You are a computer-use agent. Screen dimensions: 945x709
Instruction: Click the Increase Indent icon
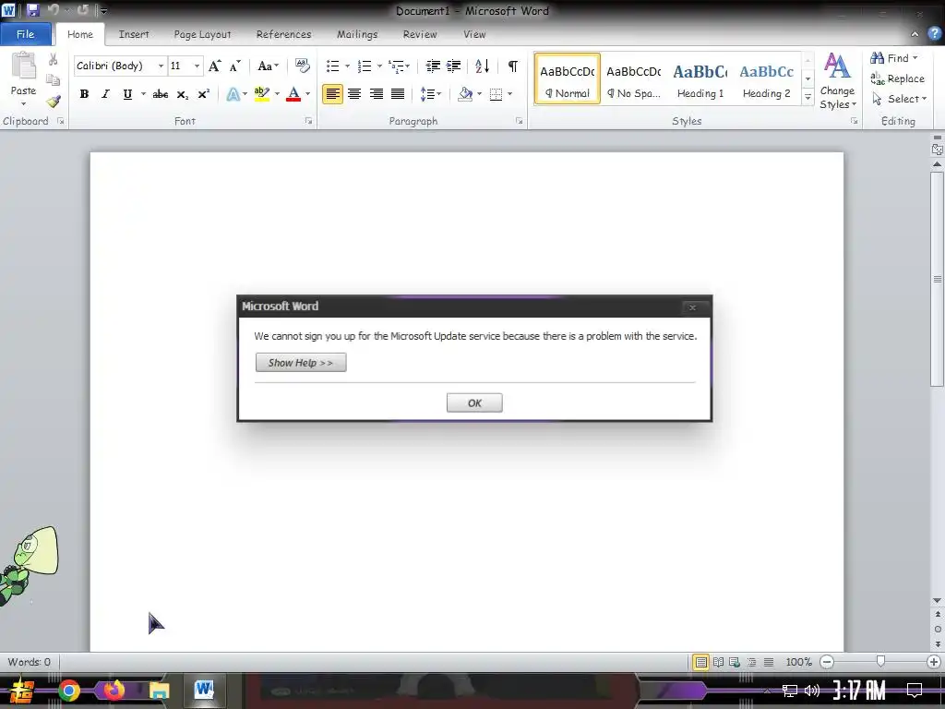(x=454, y=66)
